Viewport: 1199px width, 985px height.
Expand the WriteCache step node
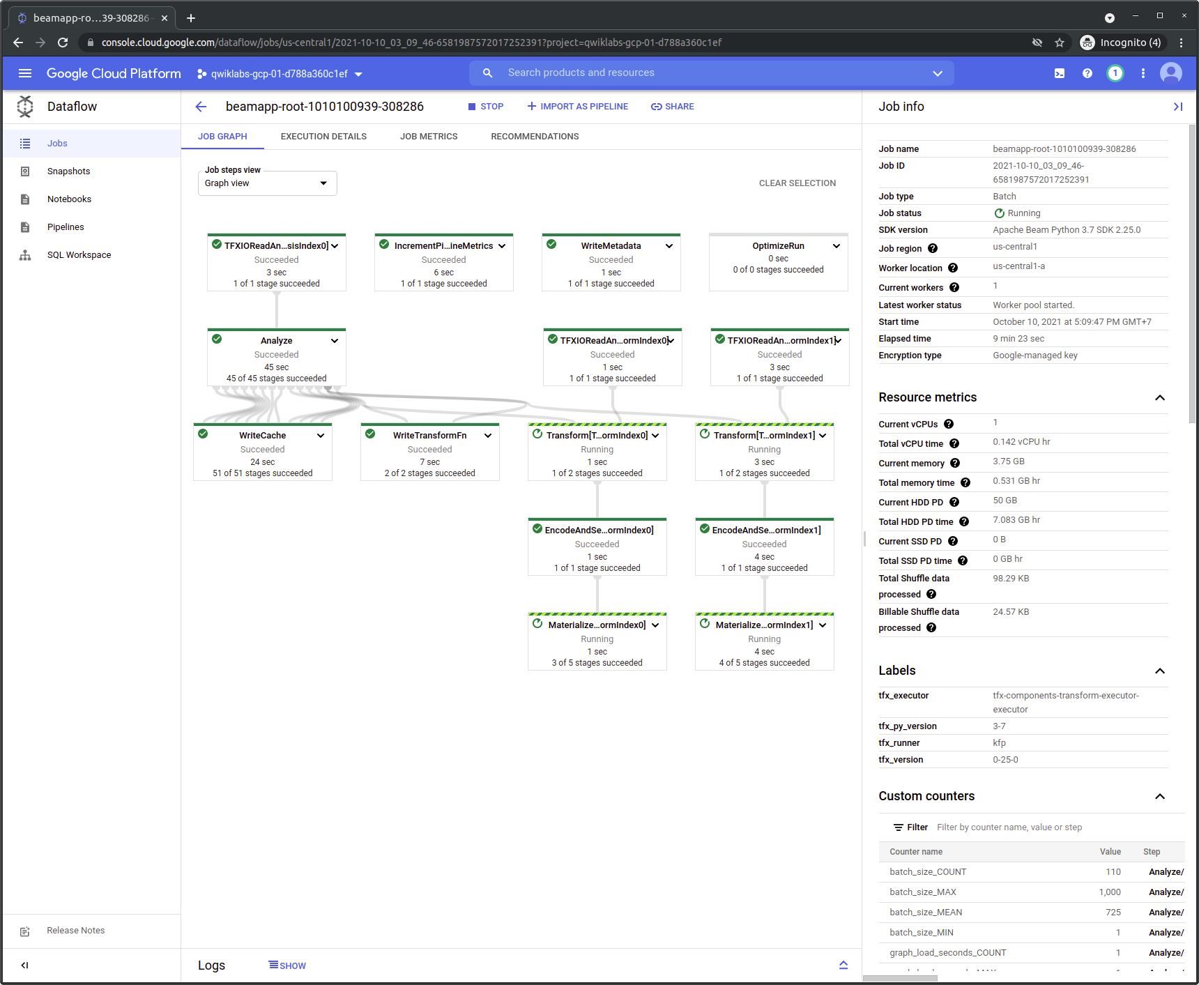tap(321, 436)
